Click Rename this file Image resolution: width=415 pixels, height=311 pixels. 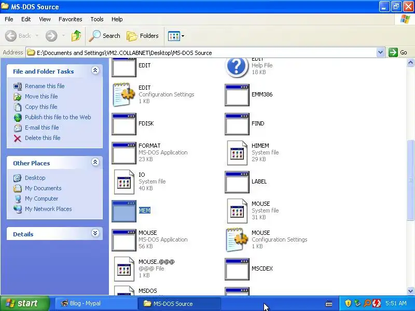45,86
